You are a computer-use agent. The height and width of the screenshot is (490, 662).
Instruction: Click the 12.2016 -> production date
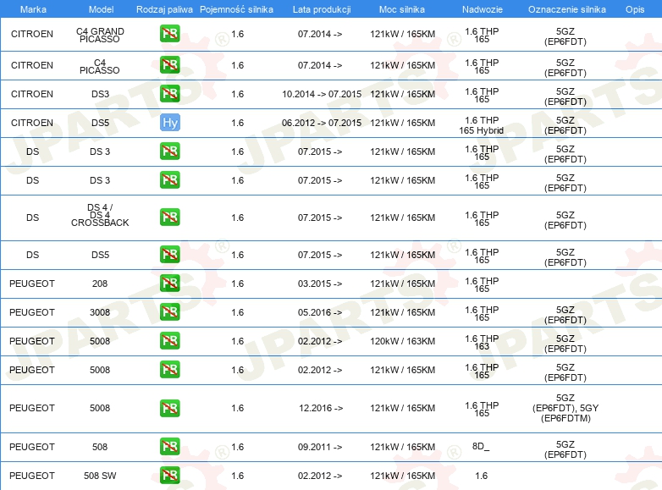pyautogui.click(x=321, y=408)
